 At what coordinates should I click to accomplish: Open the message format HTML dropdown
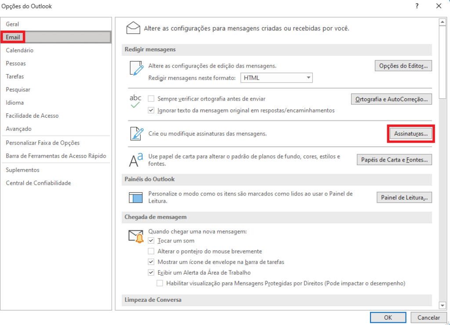point(276,78)
